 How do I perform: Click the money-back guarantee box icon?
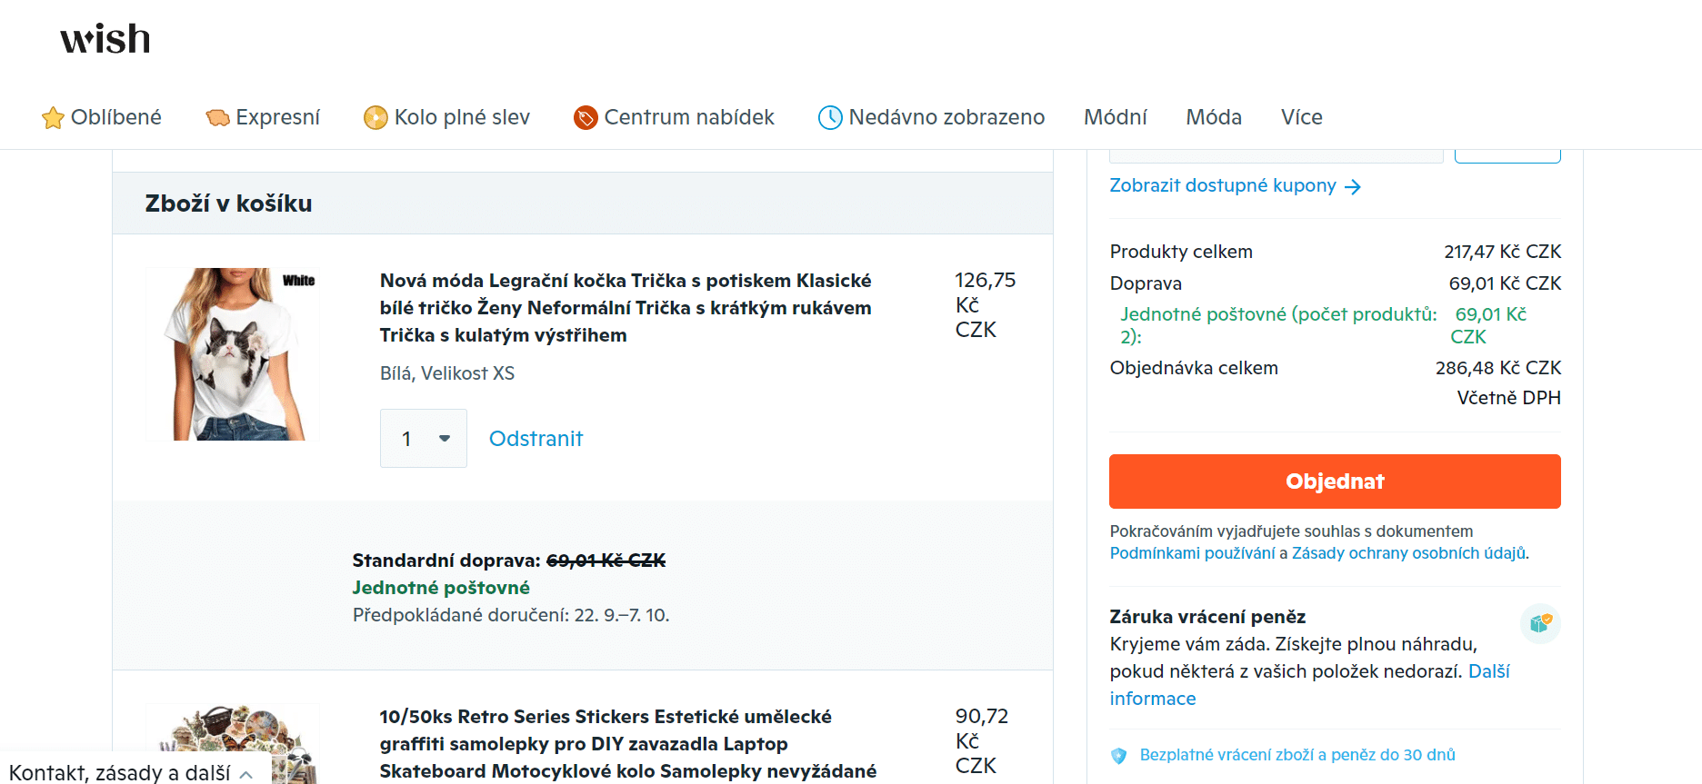[x=1540, y=623]
